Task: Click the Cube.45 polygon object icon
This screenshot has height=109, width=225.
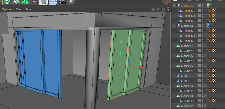Action: [178, 76]
